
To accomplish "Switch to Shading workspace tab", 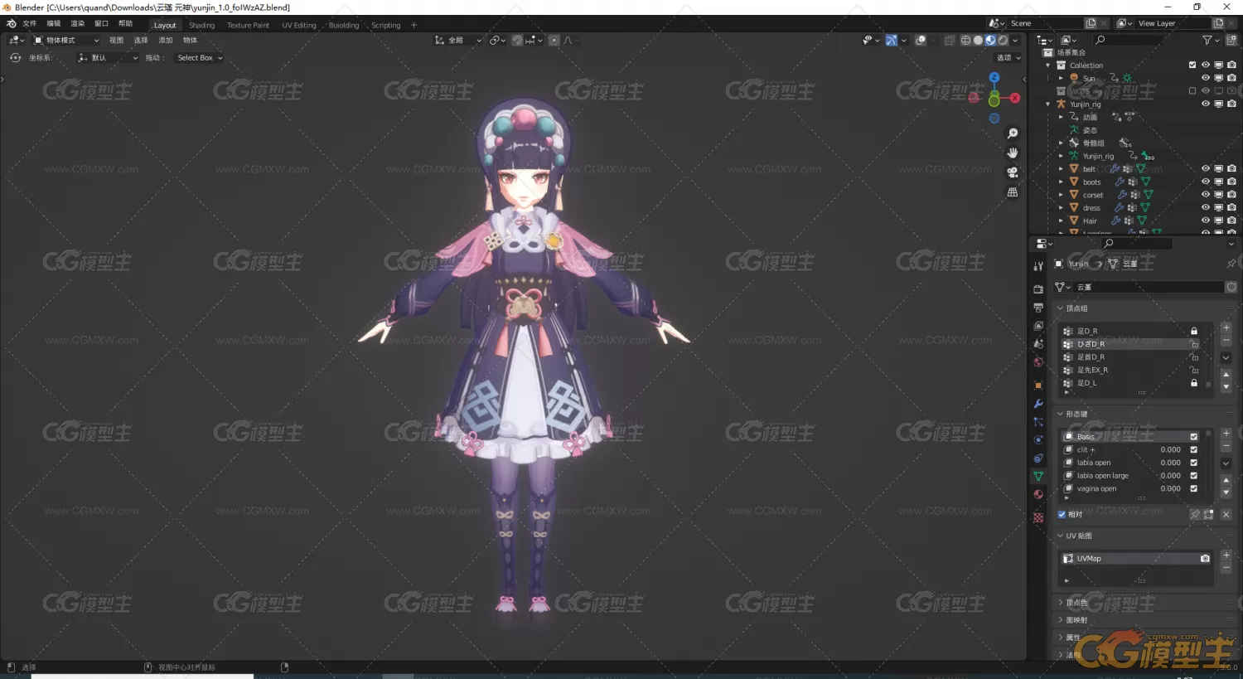I will tap(201, 25).
